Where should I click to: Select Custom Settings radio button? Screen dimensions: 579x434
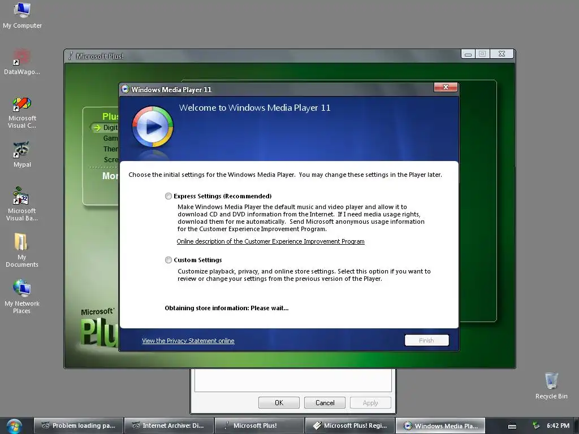click(x=168, y=260)
